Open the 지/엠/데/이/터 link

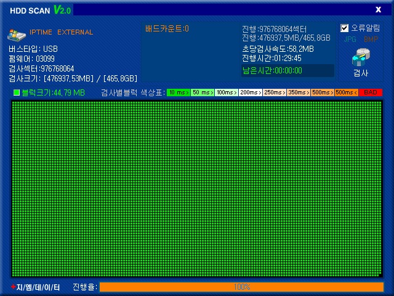[x=38, y=287]
